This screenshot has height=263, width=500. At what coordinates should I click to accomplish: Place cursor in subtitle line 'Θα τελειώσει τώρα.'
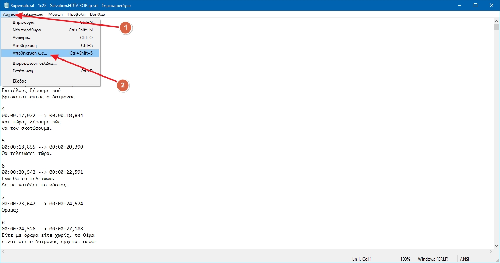click(x=27, y=153)
